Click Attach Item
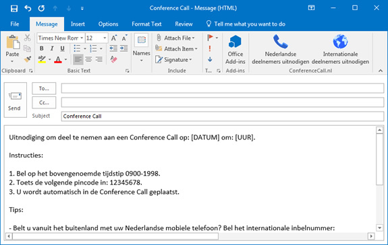 click(x=176, y=48)
